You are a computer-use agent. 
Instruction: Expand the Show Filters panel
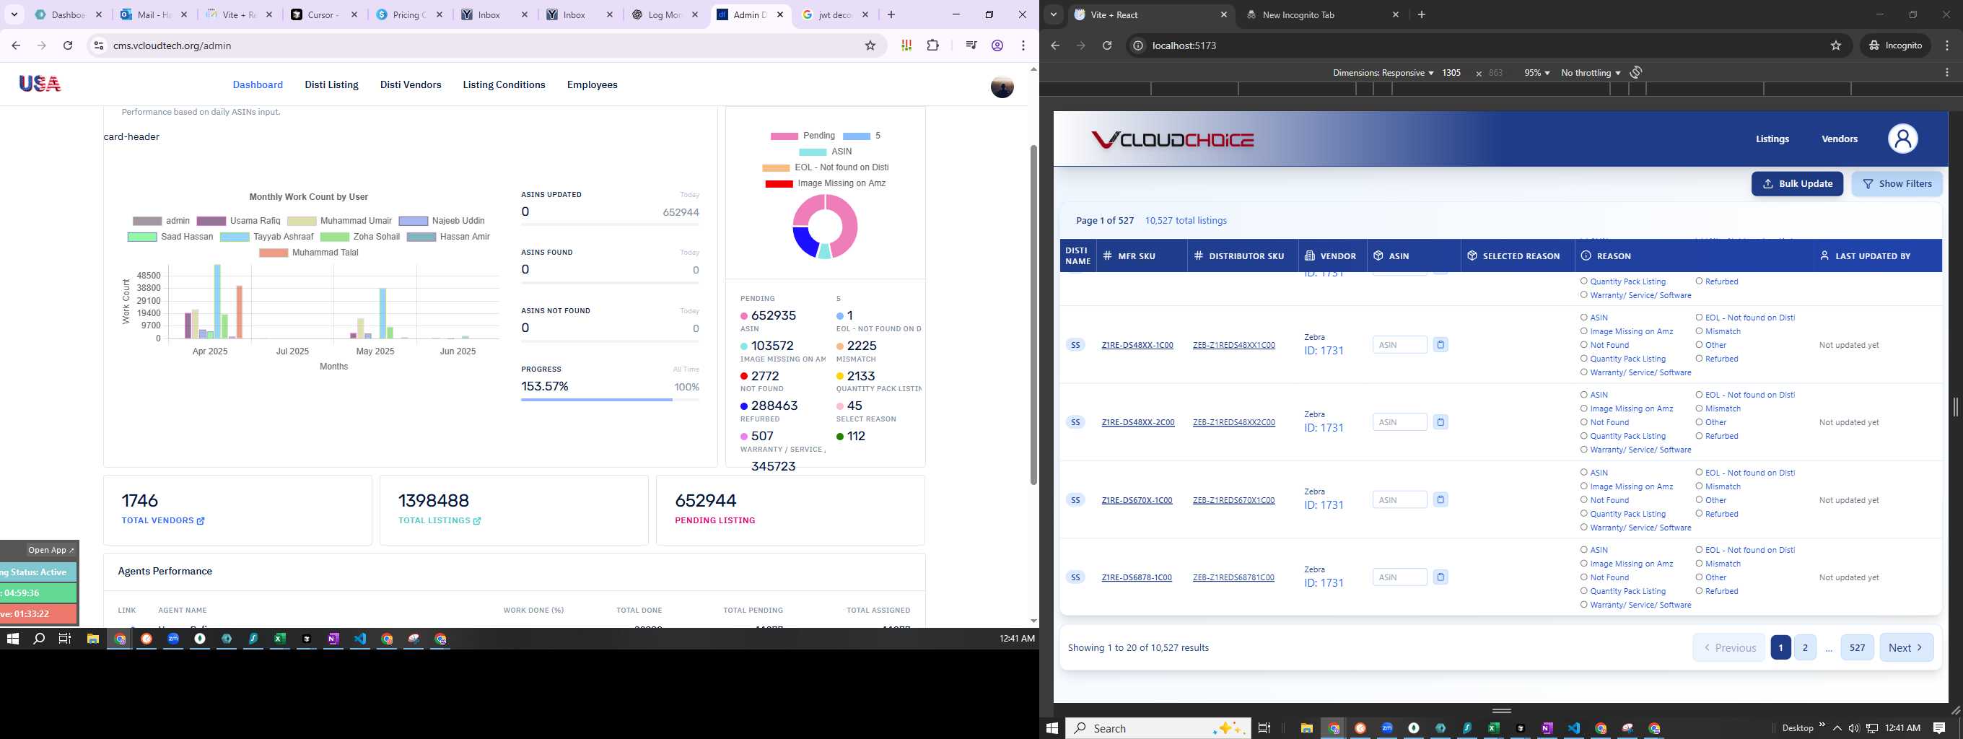[x=1897, y=183]
